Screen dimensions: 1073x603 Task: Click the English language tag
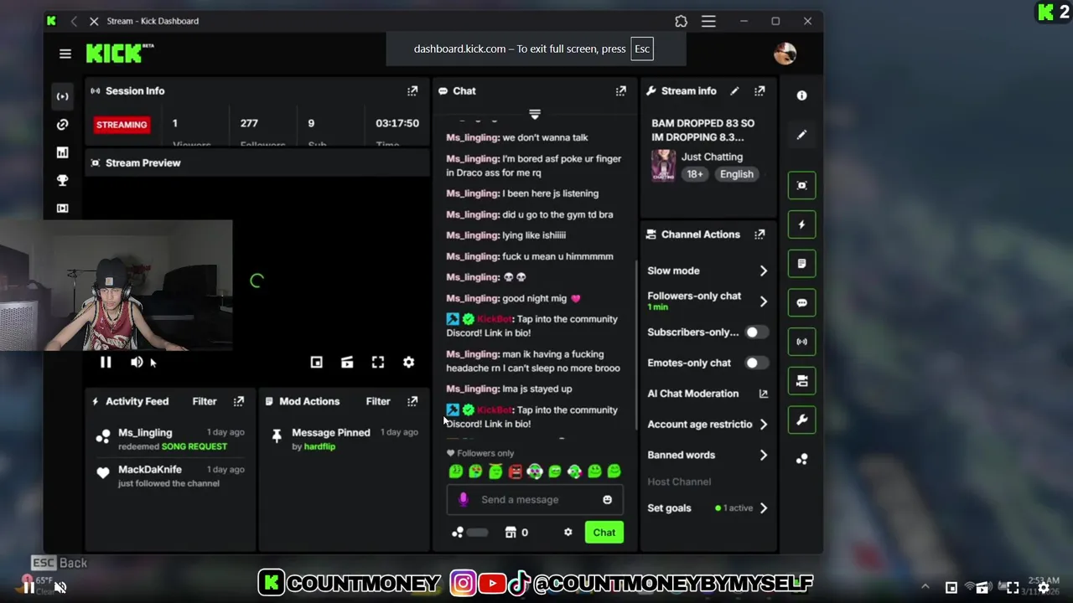tap(736, 174)
